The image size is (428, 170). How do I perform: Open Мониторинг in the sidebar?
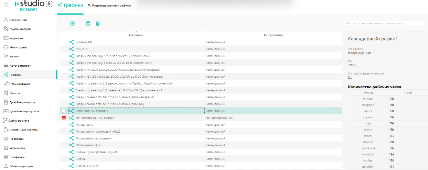(x=18, y=47)
